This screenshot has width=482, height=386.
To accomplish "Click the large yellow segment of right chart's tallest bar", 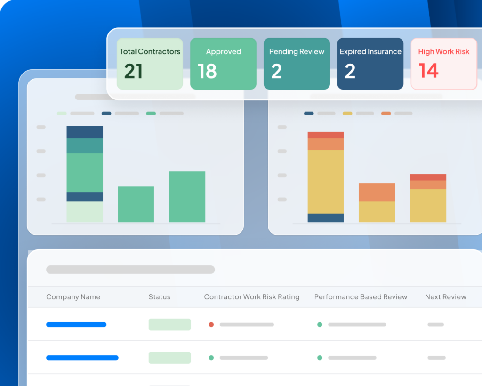I will pos(326,181).
